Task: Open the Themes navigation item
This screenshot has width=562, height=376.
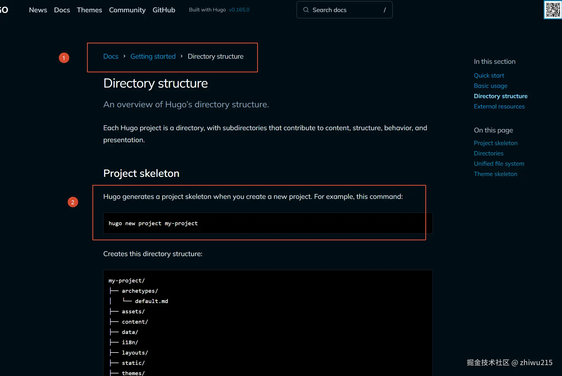Action: [x=90, y=10]
